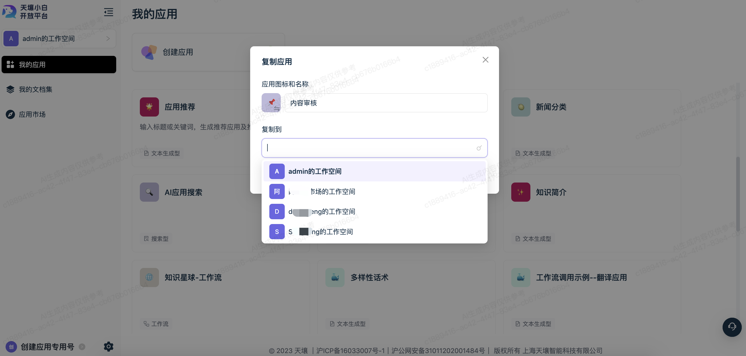The image size is (746, 356).
Task: Click the 知识简介 sparkles icon
Action: click(521, 192)
